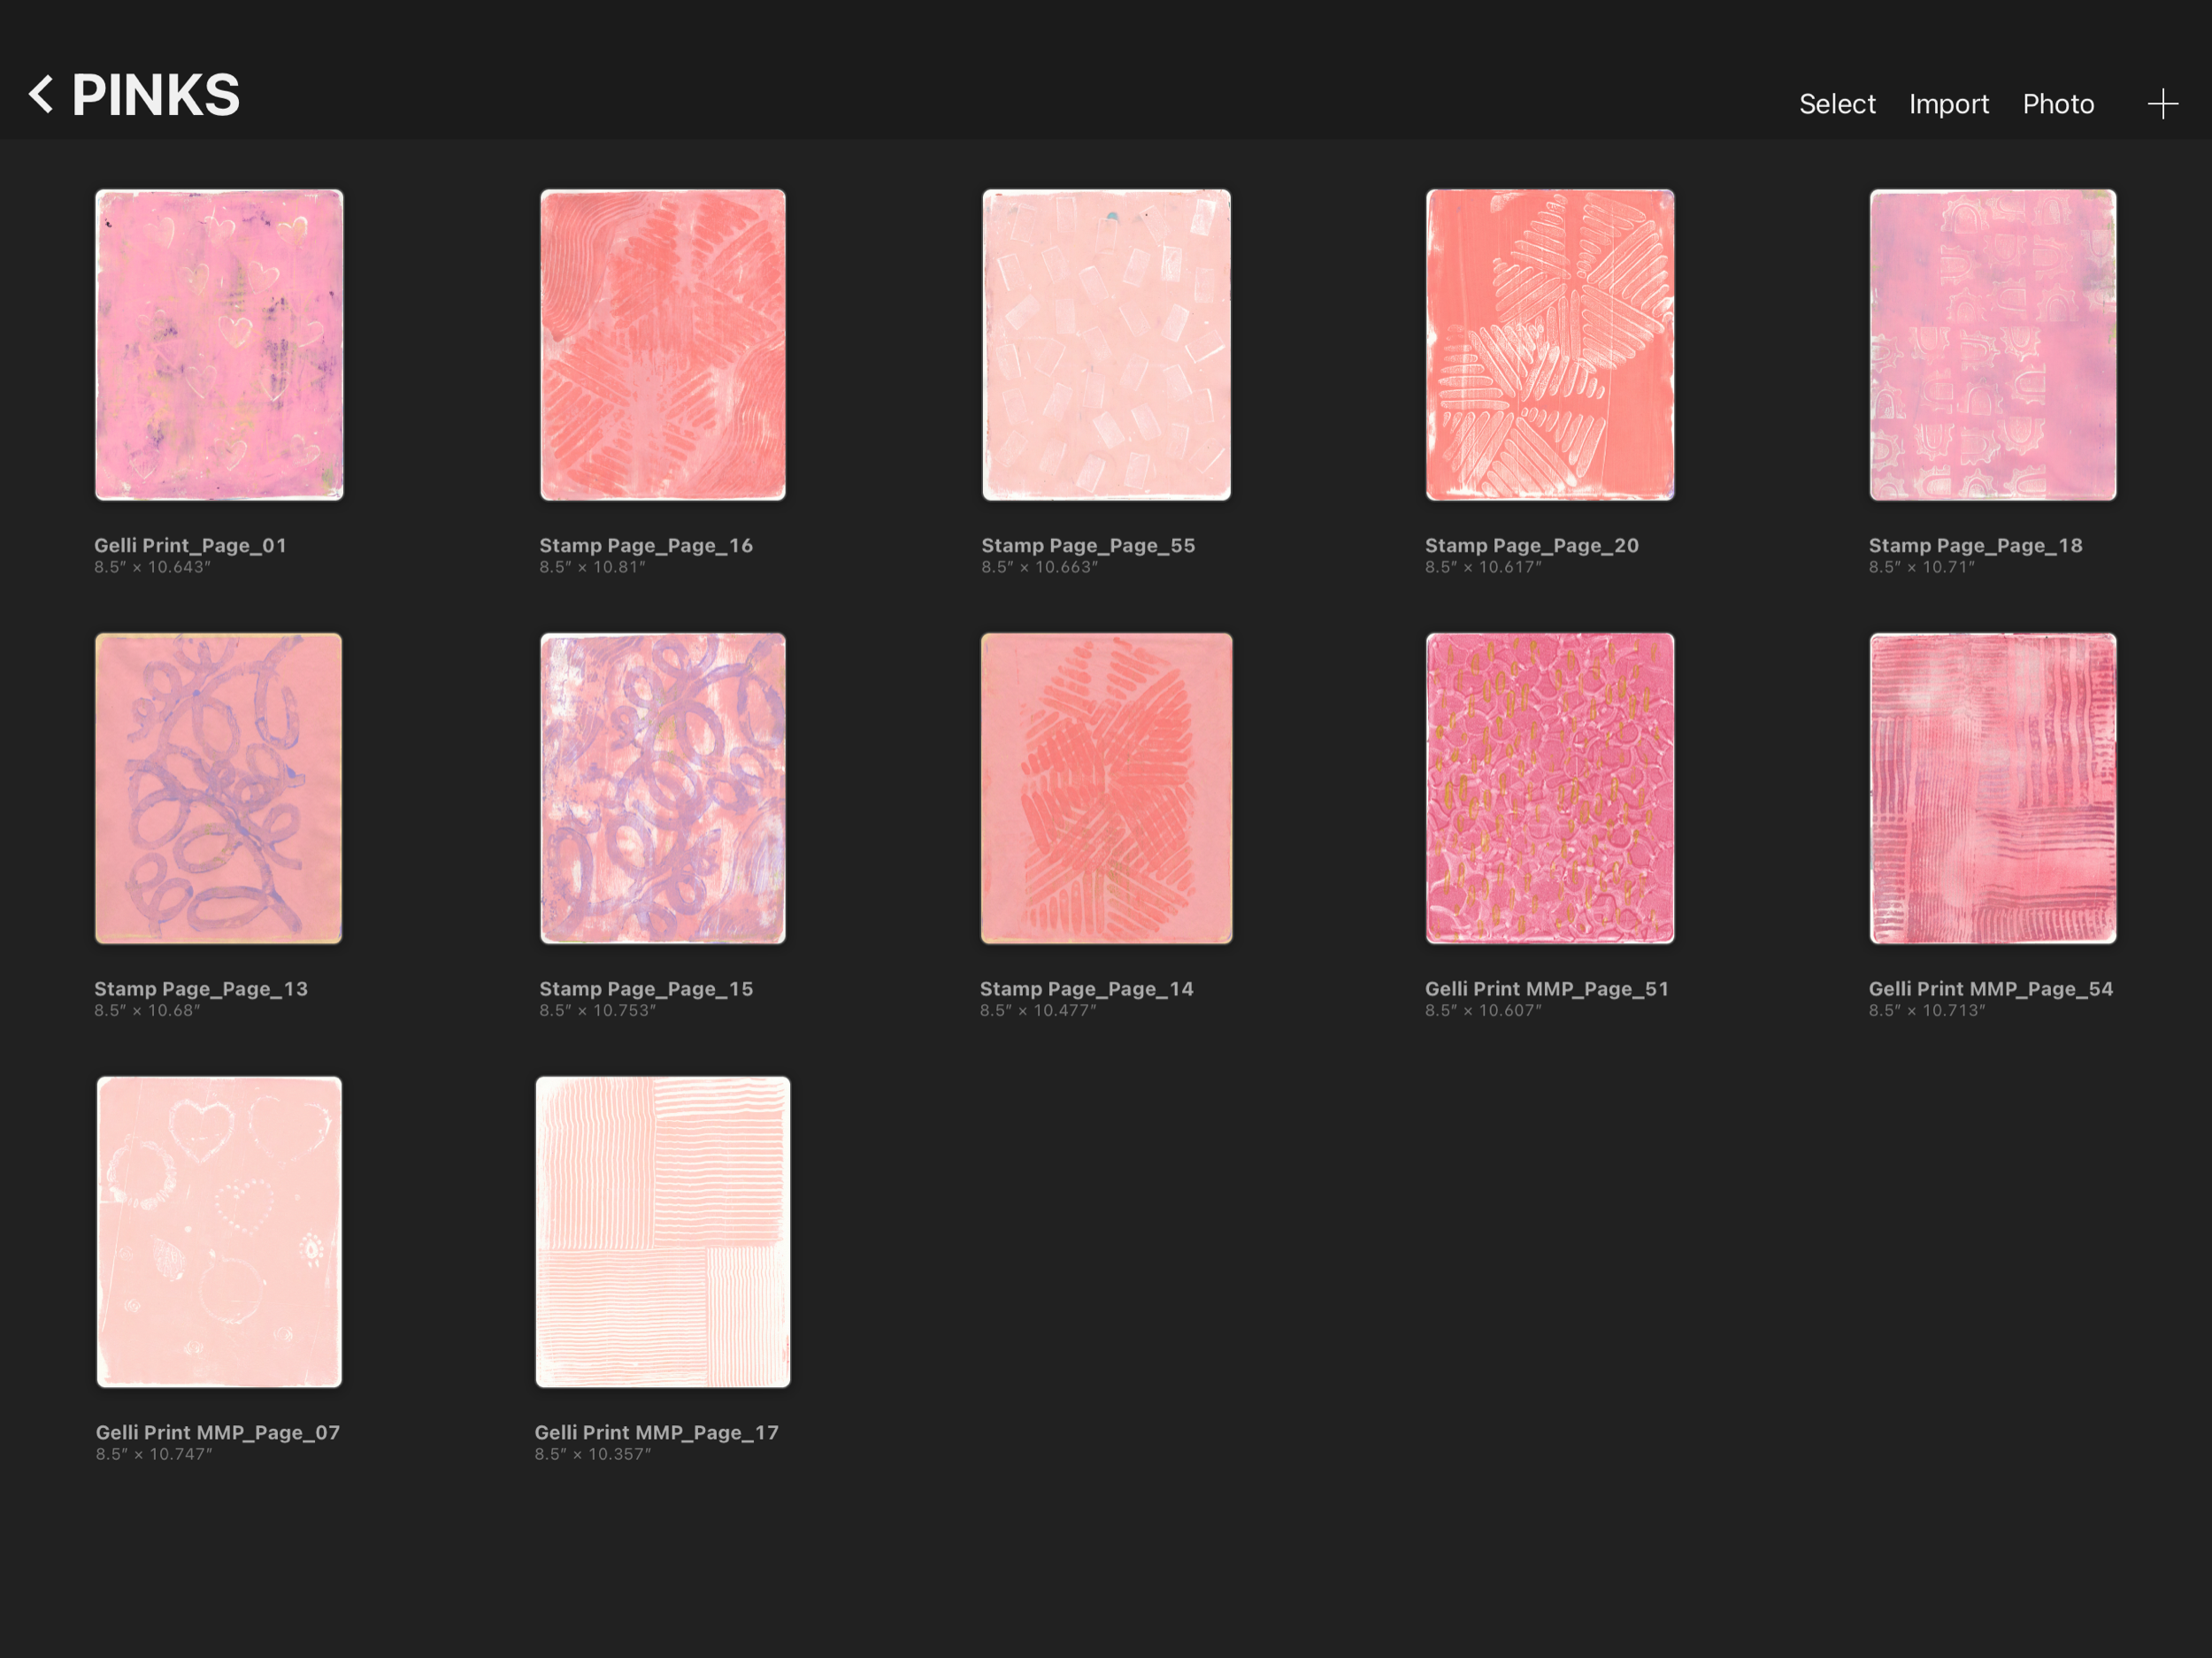This screenshot has width=2212, height=1658.
Task: Go back using the chevron beside PINKS
Action: click(41, 95)
